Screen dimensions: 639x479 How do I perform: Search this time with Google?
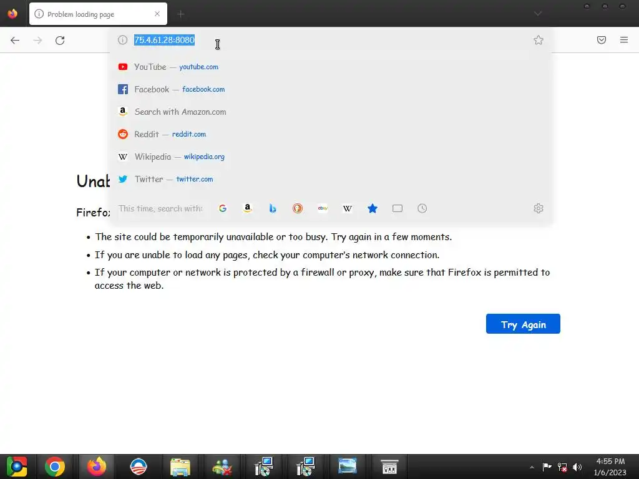coord(223,208)
